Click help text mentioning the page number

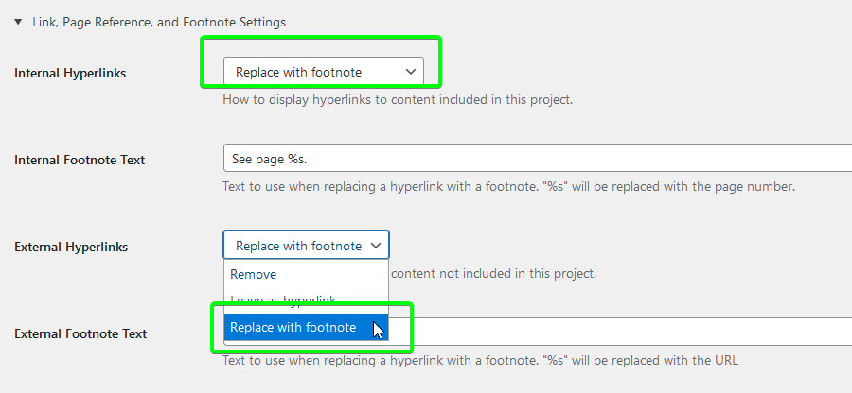coord(509,187)
